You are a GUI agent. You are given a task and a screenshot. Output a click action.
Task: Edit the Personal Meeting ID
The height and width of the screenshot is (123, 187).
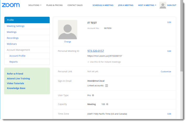(169, 51)
